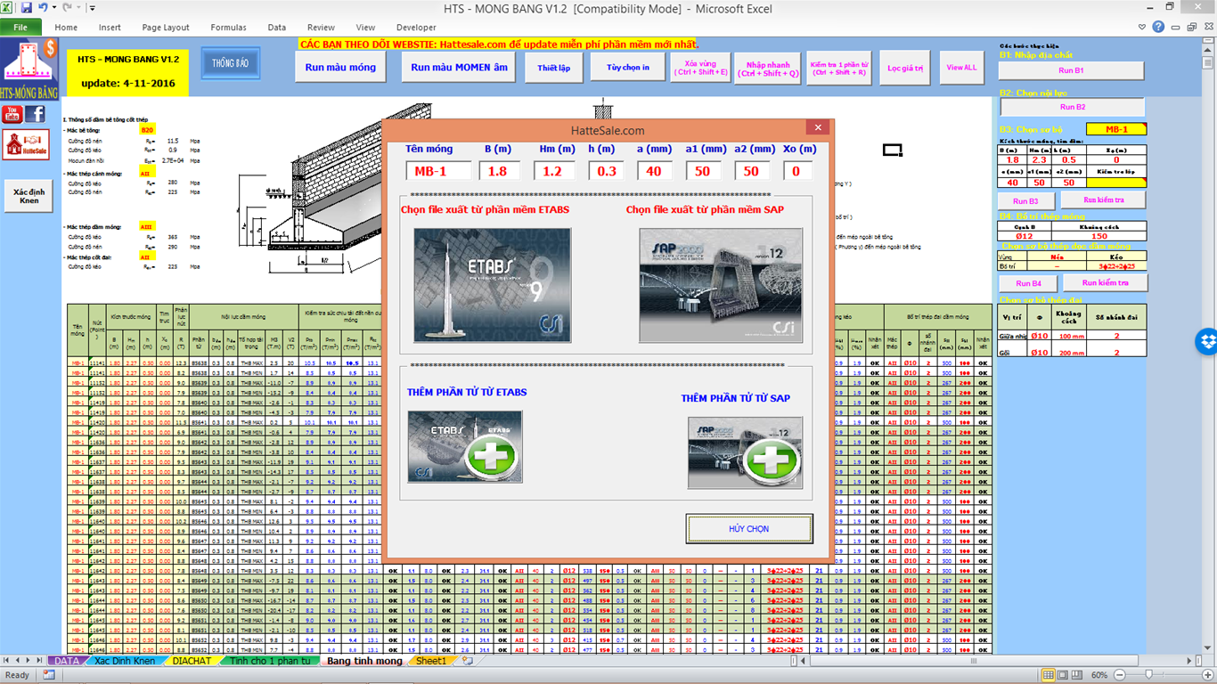Click the HTS-MÓNG BĂNG logo image

click(x=30, y=69)
